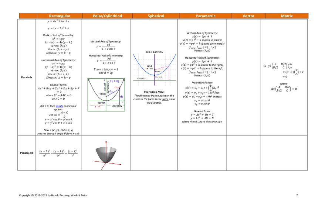The width and height of the screenshot is (325, 210).
Task: Click the Matrix column header
Action: (287, 16)
